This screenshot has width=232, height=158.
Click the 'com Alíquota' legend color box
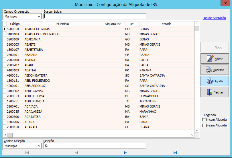pyautogui.click(x=204, y=120)
